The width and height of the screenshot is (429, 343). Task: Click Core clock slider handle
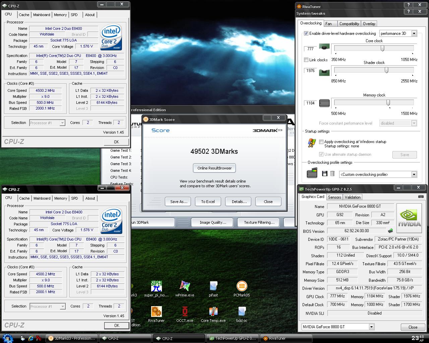point(382,49)
